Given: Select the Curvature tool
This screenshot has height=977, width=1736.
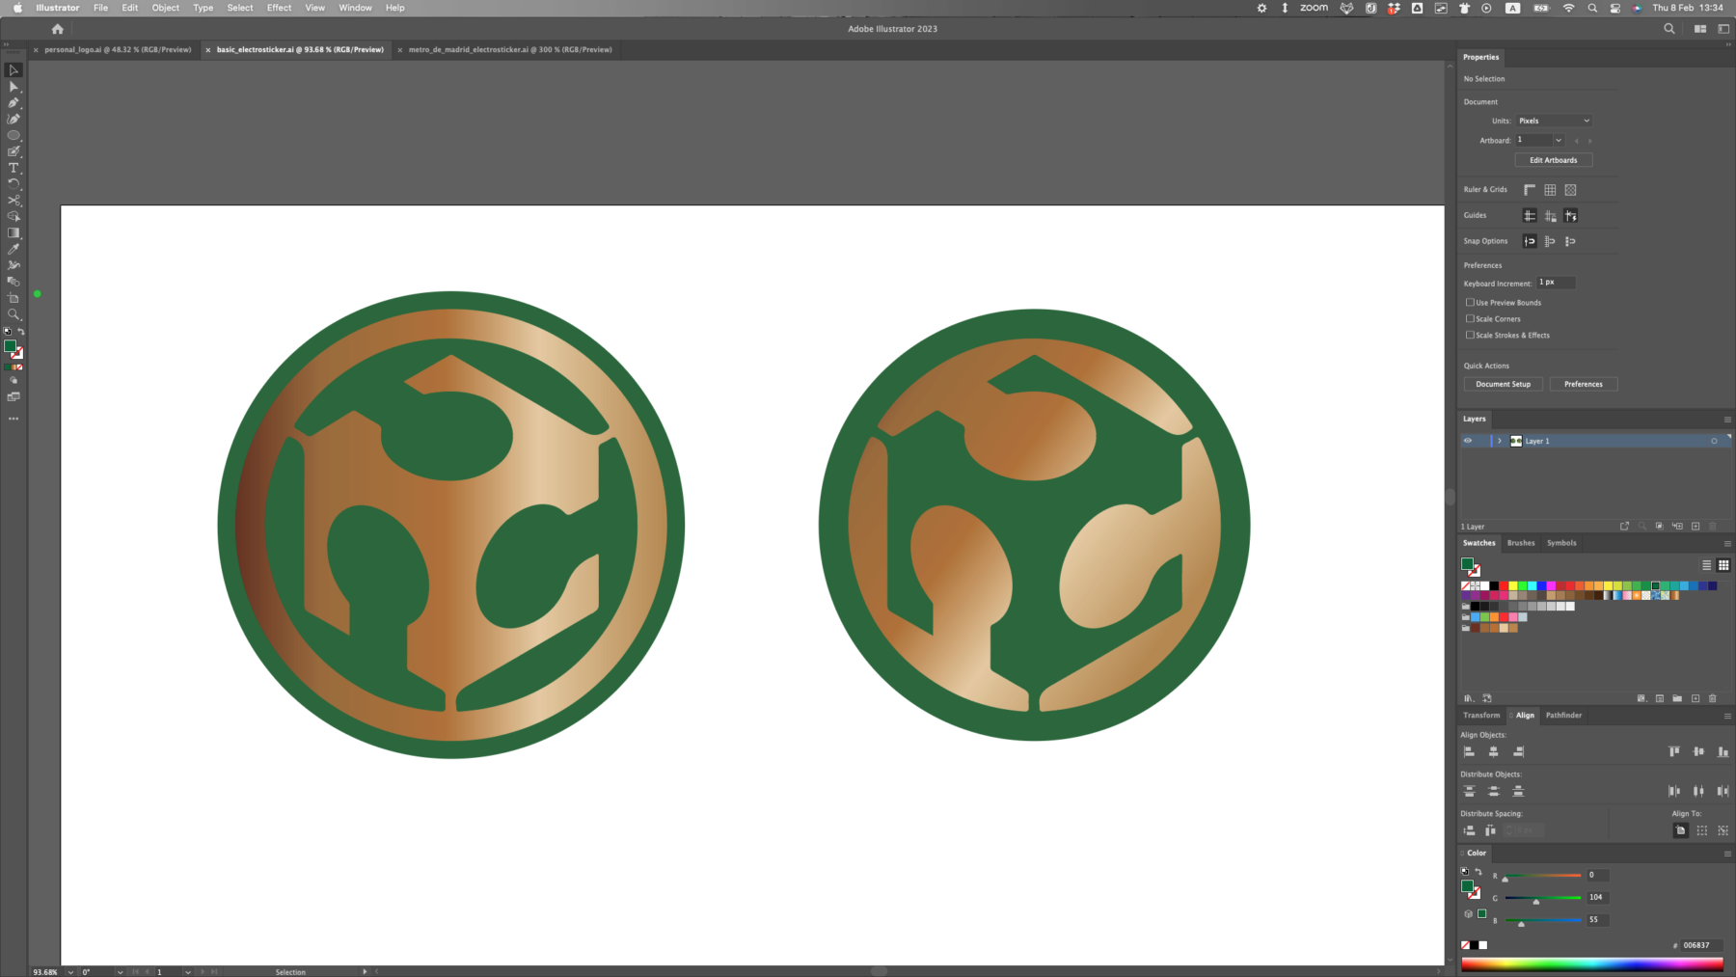Looking at the screenshot, I should tap(14, 120).
